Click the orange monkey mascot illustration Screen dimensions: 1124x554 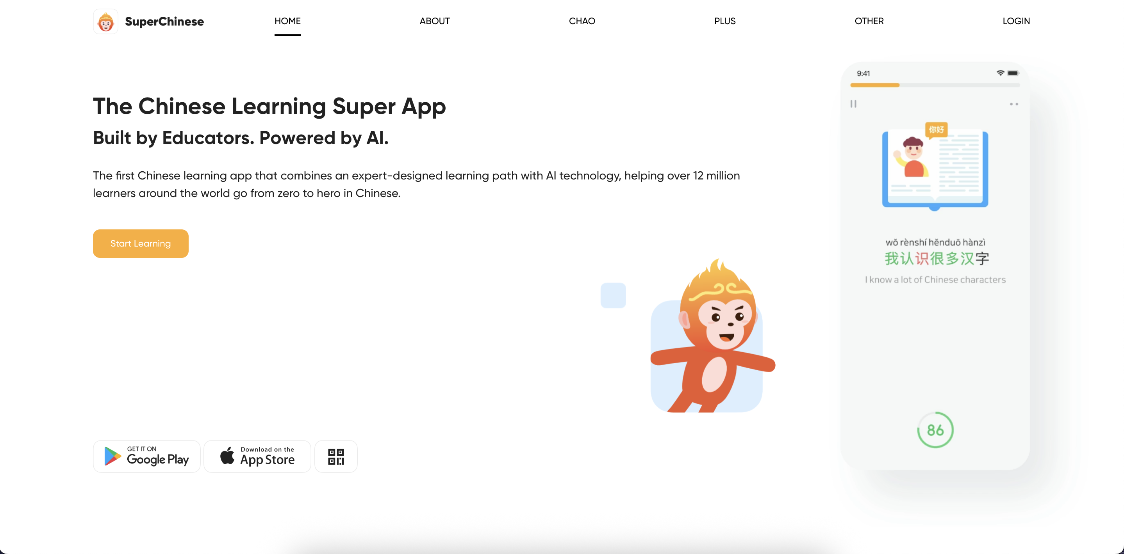point(712,336)
